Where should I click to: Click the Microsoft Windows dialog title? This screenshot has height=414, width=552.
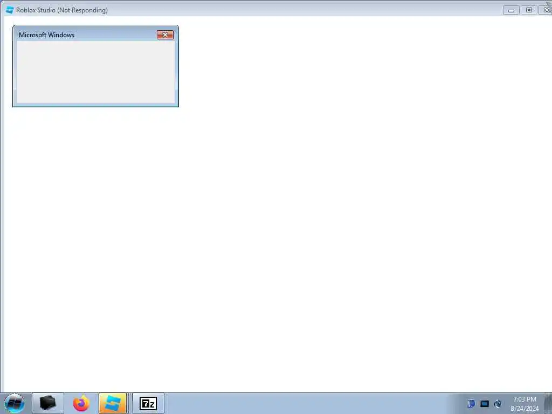pyautogui.click(x=46, y=35)
